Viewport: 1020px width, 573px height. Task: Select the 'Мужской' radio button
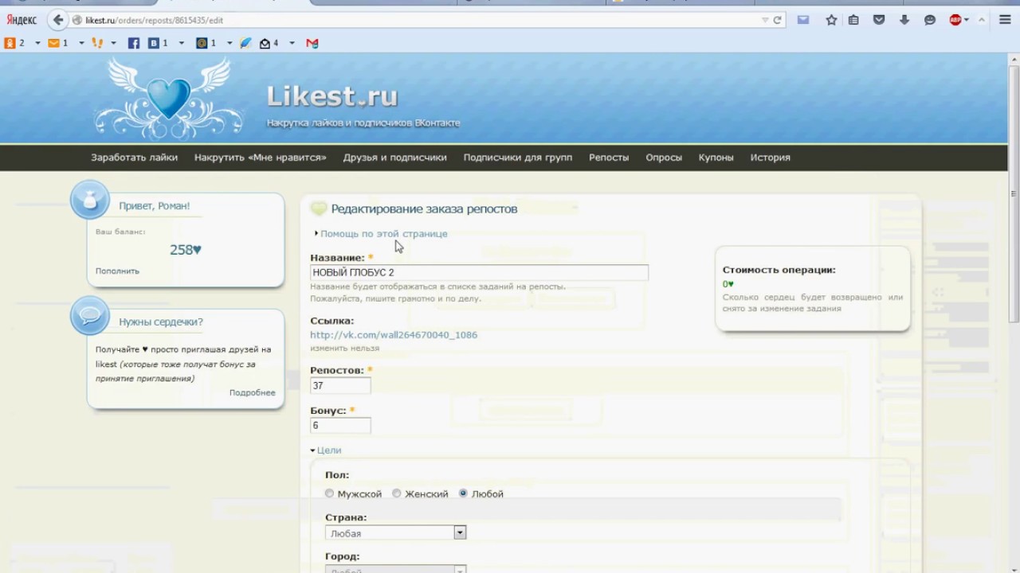pyautogui.click(x=329, y=494)
